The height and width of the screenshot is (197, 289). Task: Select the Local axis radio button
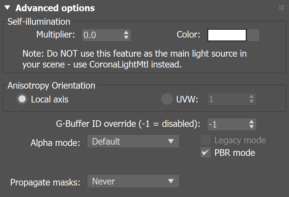point(22,99)
